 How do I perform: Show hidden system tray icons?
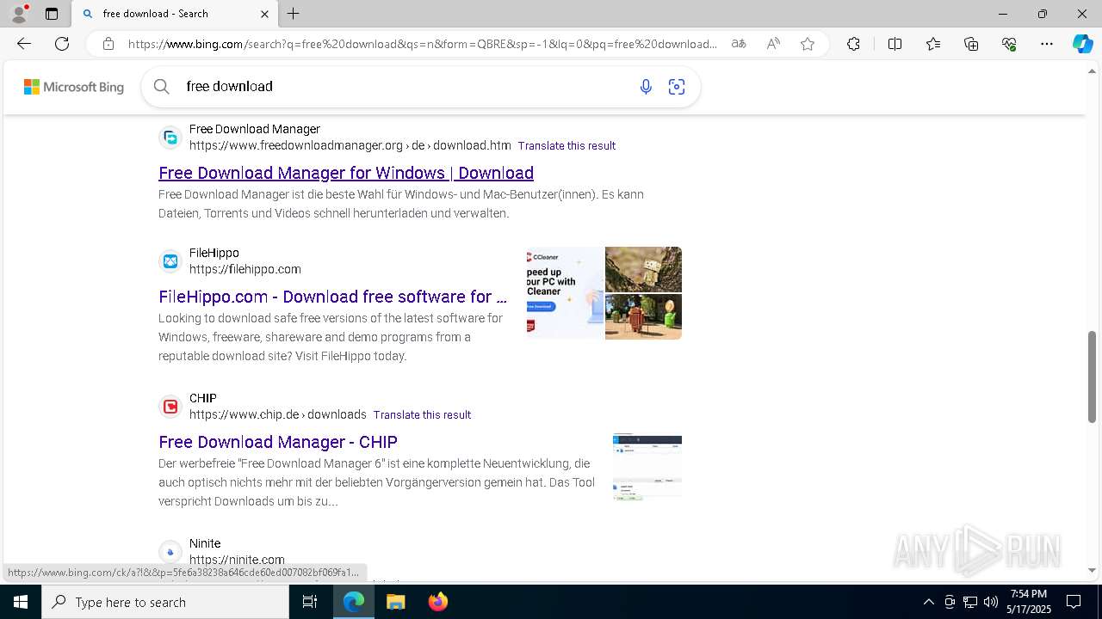coord(928,602)
